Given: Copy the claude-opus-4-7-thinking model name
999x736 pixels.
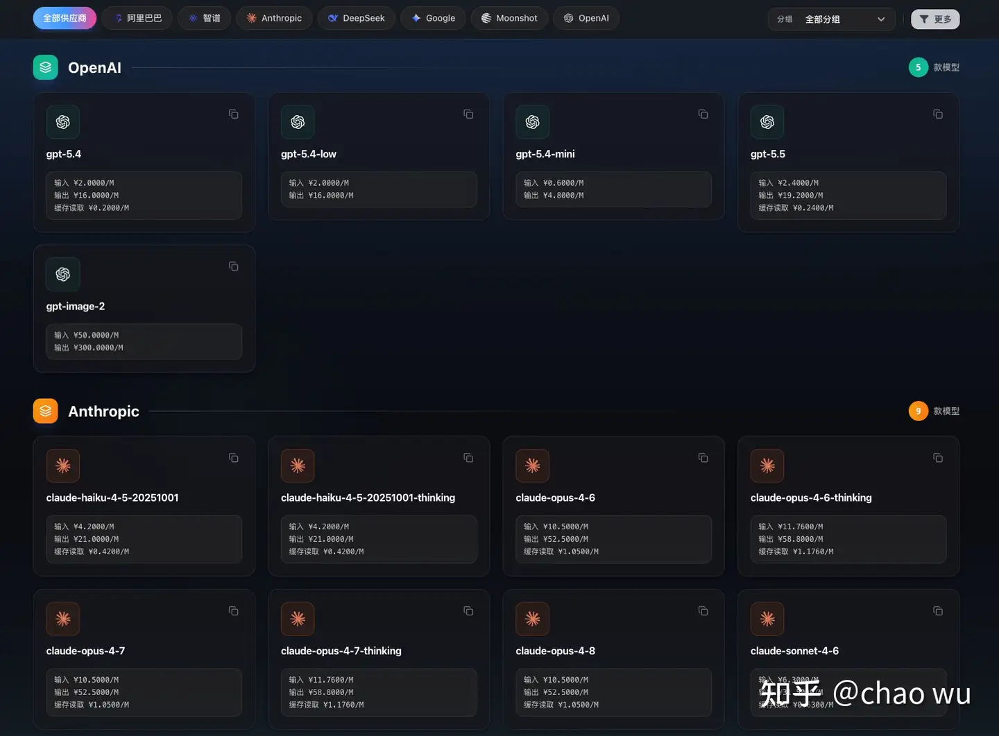Looking at the screenshot, I should 468,611.
